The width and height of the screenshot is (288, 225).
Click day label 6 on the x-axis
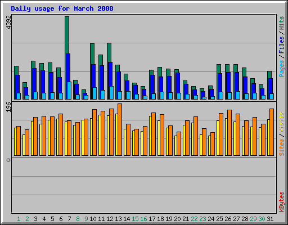(61, 219)
